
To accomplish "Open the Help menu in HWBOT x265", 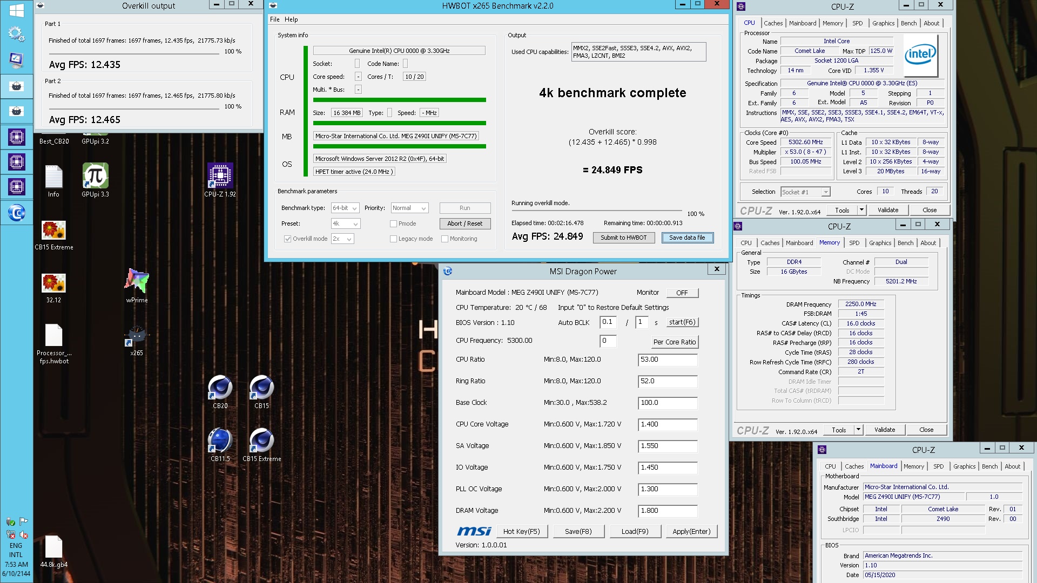I will coord(291,19).
